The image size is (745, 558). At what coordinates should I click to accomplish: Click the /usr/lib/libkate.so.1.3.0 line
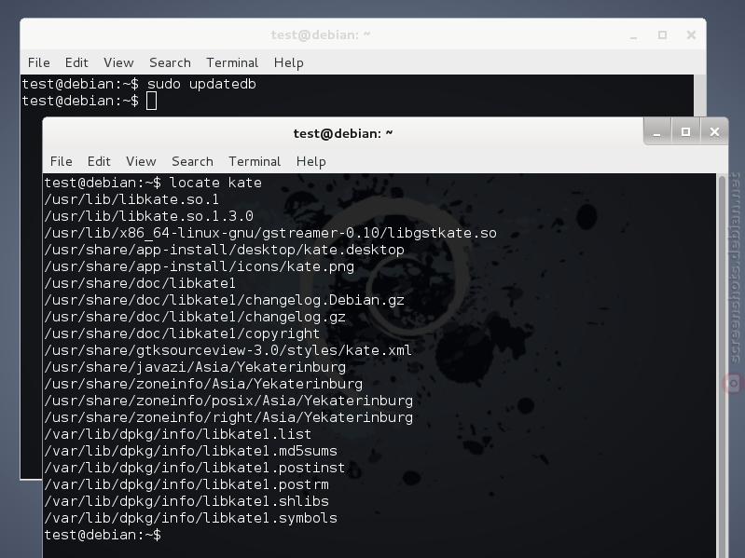click(148, 216)
